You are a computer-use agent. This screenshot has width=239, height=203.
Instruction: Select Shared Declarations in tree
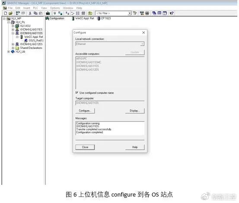[31, 48]
